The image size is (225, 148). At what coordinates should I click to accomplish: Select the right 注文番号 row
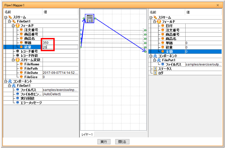(x=185, y=30)
